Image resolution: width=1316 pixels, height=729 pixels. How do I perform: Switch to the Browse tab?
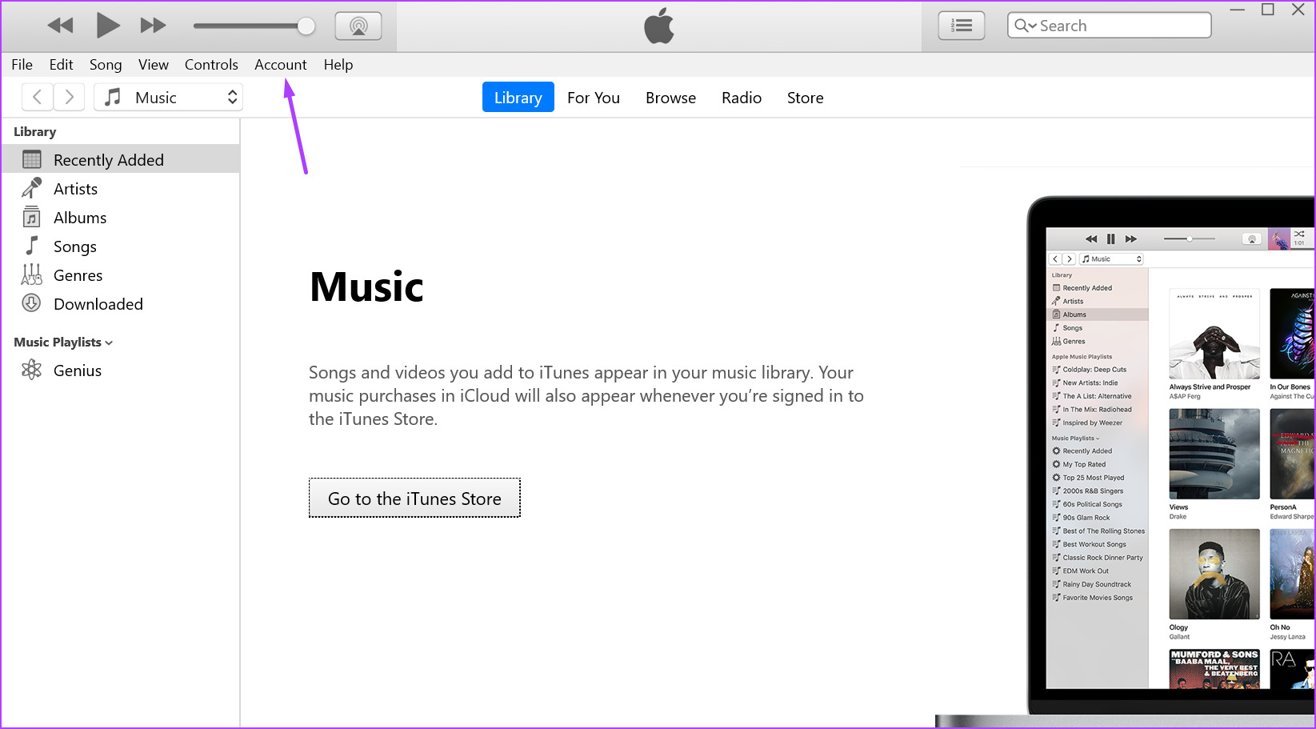coord(670,98)
